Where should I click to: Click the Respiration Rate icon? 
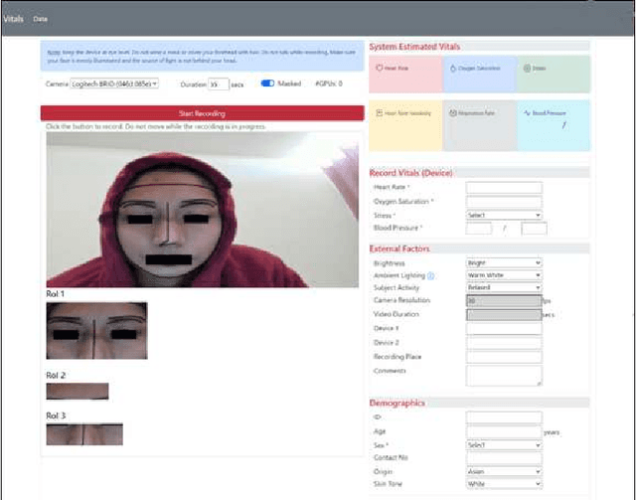pyautogui.click(x=453, y=113)
